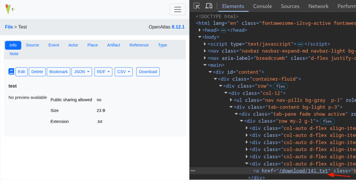Switch to the Source tab

pyautogui.click(x=32, y=45)
